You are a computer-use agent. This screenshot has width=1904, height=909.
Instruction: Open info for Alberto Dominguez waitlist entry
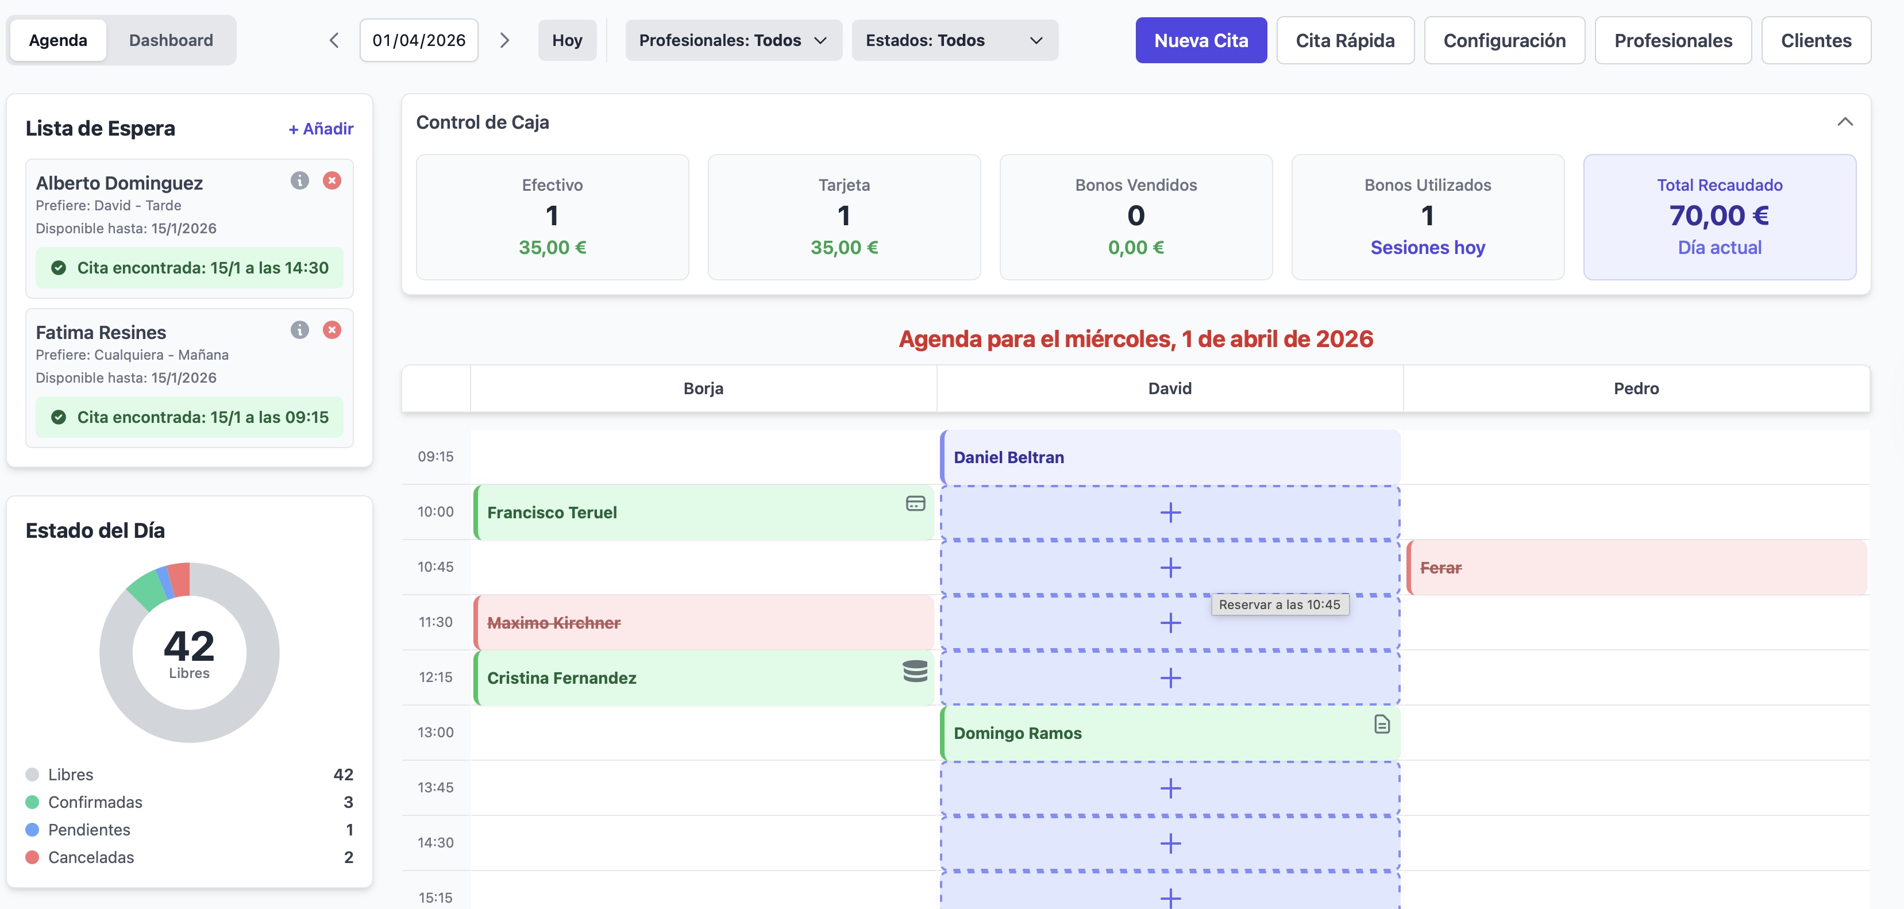point(299,181)
